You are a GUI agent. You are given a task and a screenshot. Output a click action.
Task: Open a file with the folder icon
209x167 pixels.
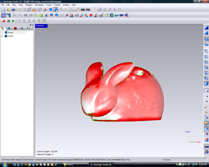coord(8,9)
